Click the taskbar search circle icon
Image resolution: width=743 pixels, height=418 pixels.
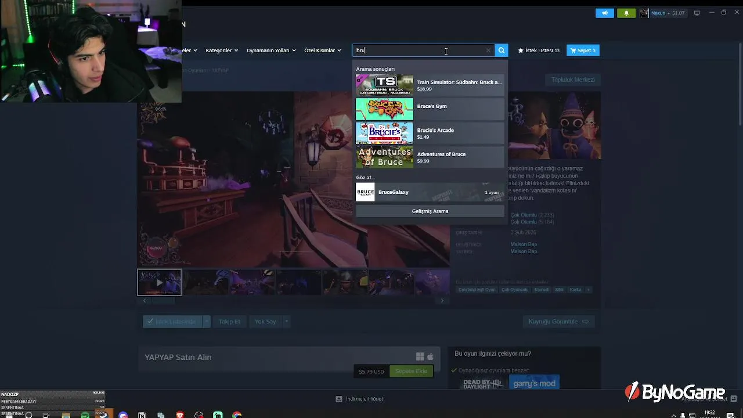point(28,415)
